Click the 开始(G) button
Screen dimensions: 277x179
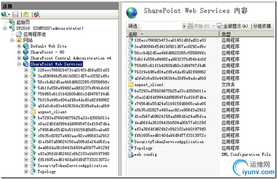(198, 26)
